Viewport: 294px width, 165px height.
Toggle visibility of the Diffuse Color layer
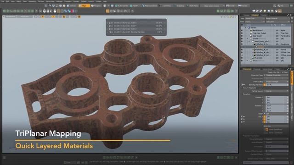[x=242, y=52]
